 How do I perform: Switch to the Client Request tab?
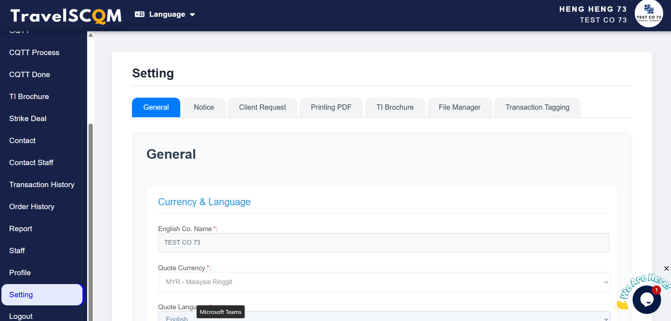point(262,107)
